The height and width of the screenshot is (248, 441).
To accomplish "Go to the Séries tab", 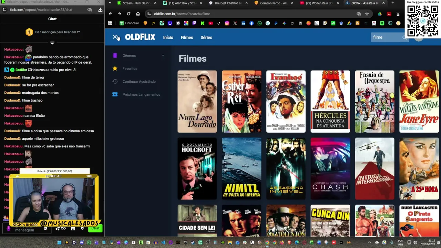I will click(x=206, y=38).
